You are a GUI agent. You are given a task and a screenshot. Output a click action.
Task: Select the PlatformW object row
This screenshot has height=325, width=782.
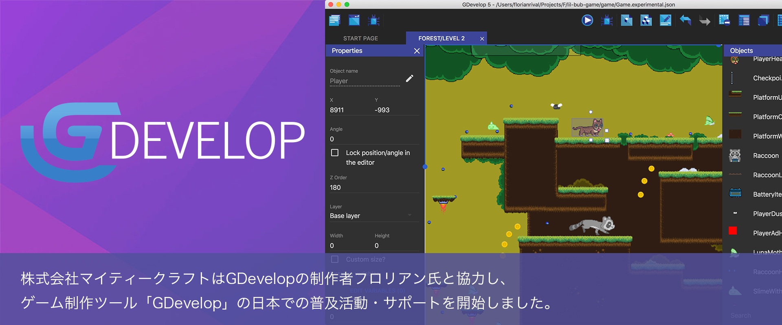[x=753, y=136]
